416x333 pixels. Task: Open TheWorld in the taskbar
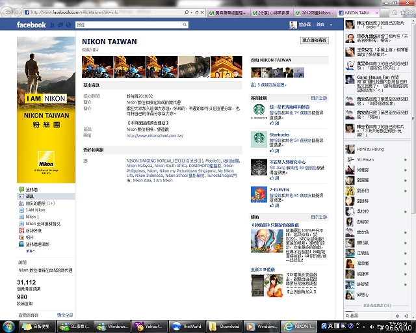(187, 326)
